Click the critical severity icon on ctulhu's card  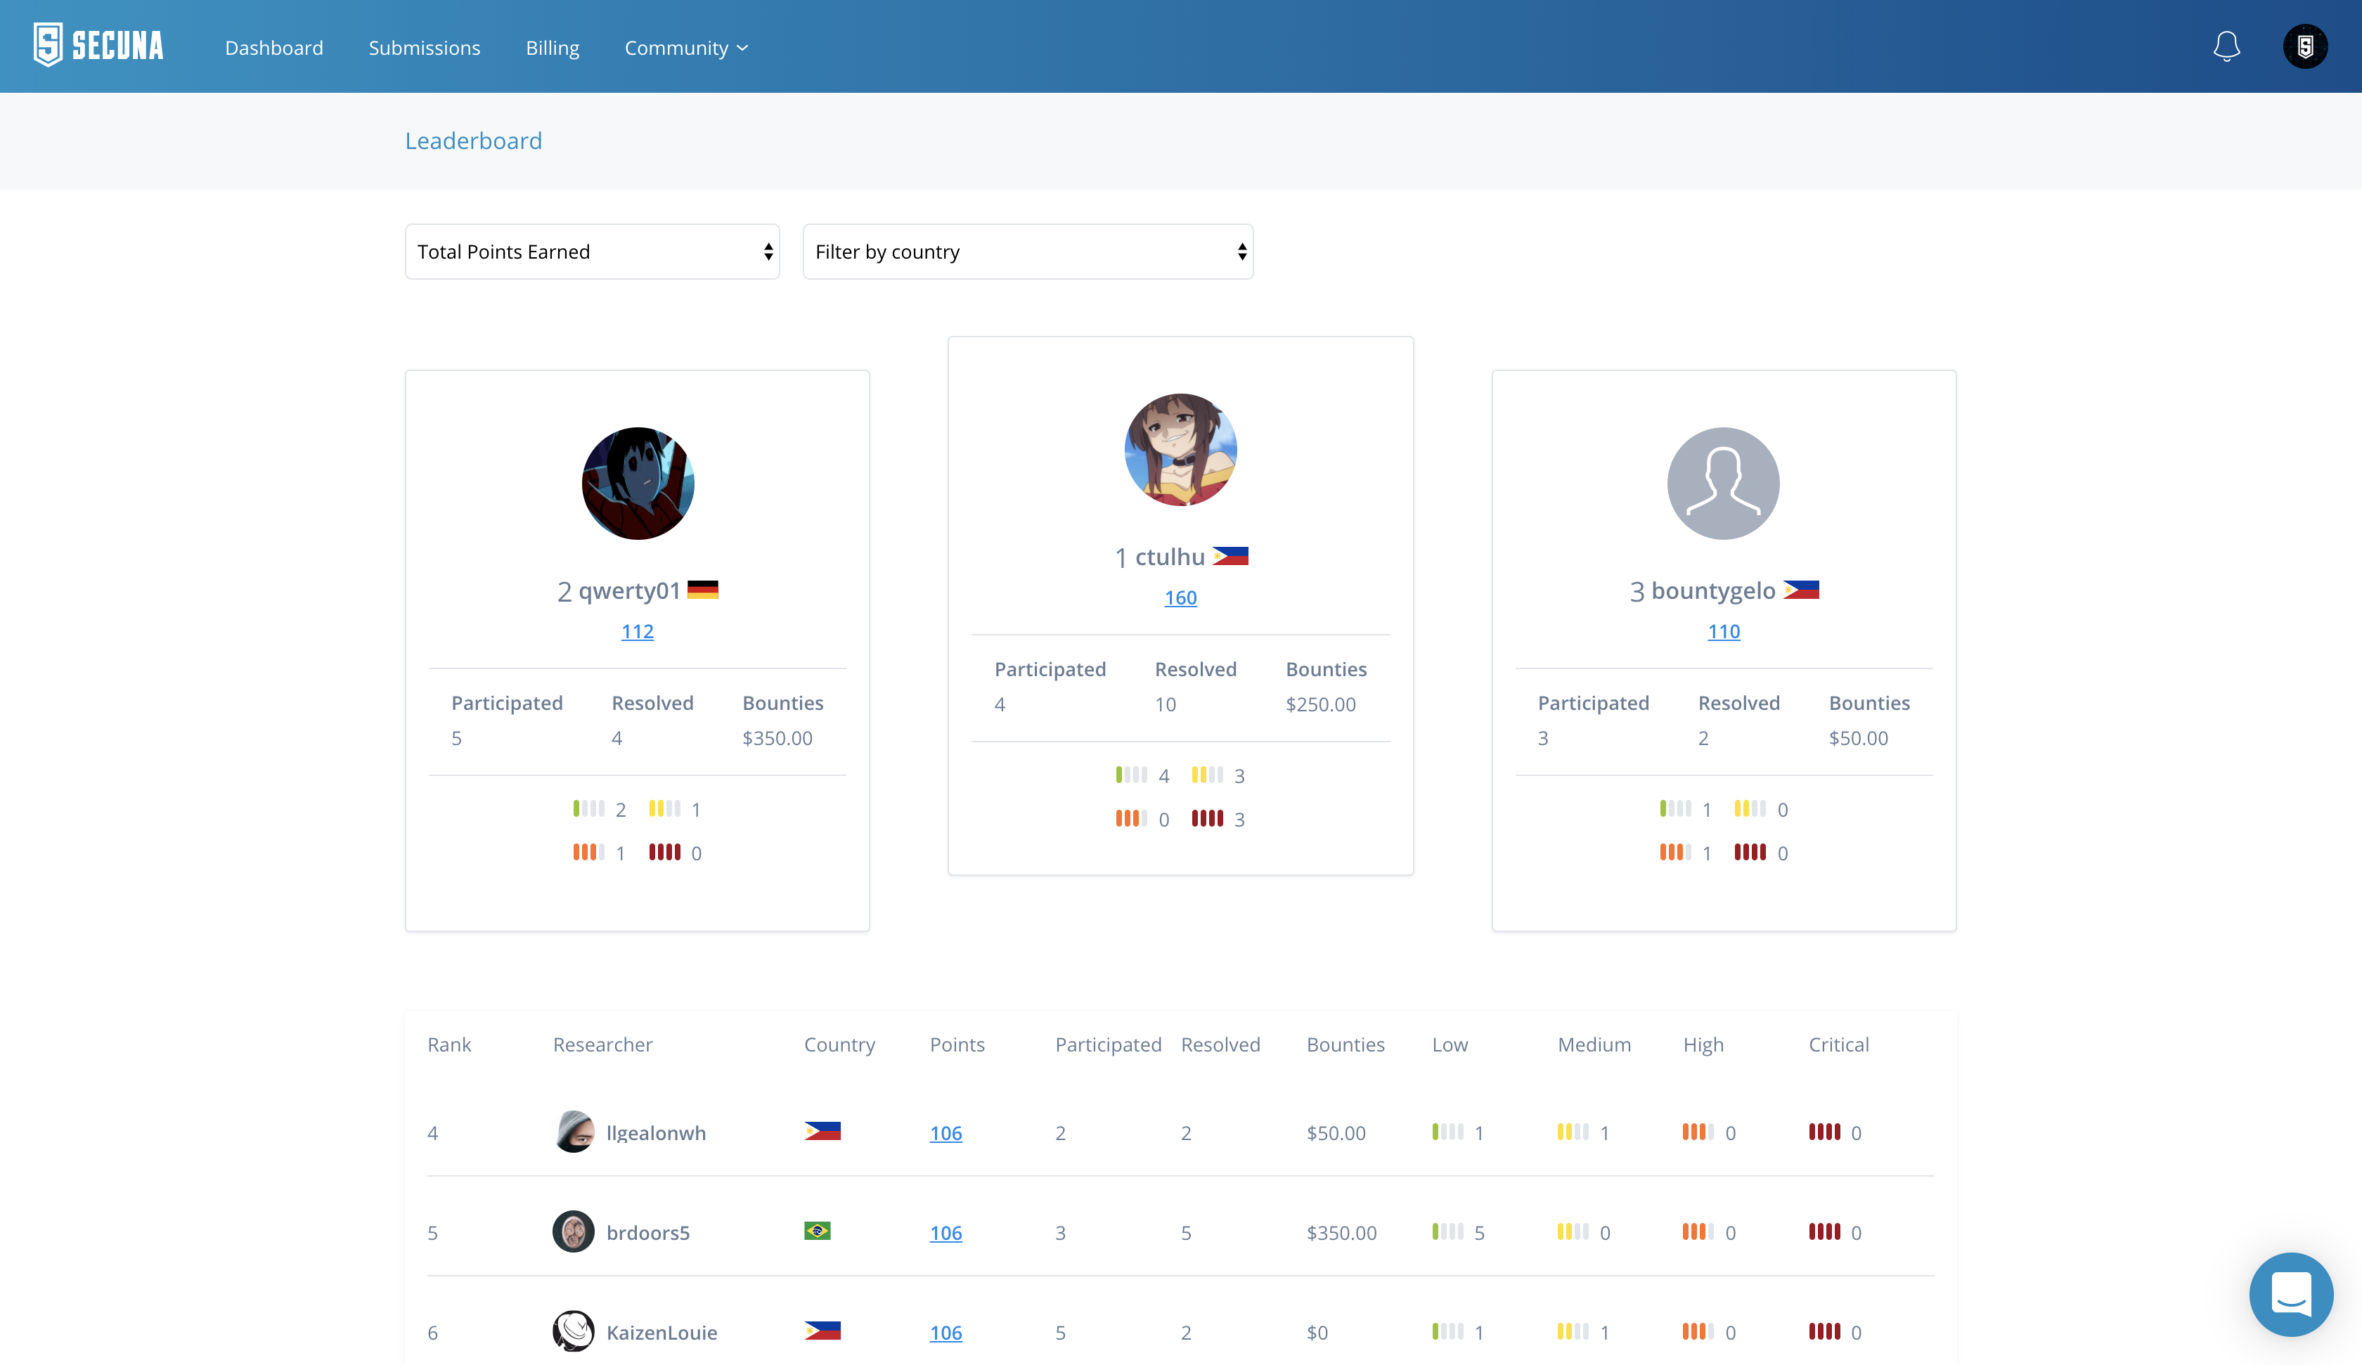[x=1207, y=818]
